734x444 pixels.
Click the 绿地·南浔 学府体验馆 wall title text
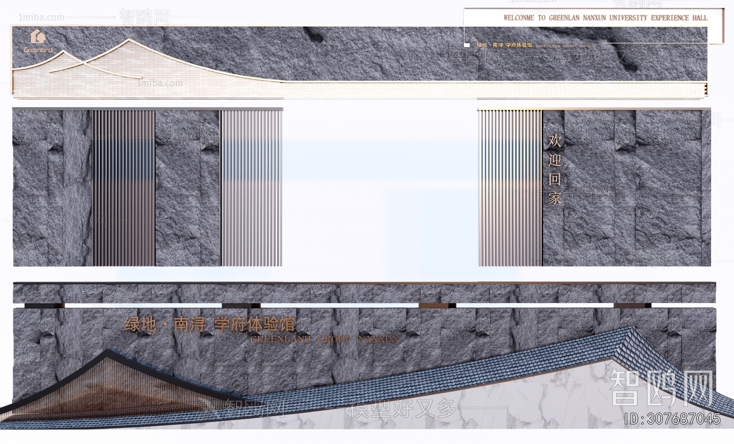(x=211, y=324)
